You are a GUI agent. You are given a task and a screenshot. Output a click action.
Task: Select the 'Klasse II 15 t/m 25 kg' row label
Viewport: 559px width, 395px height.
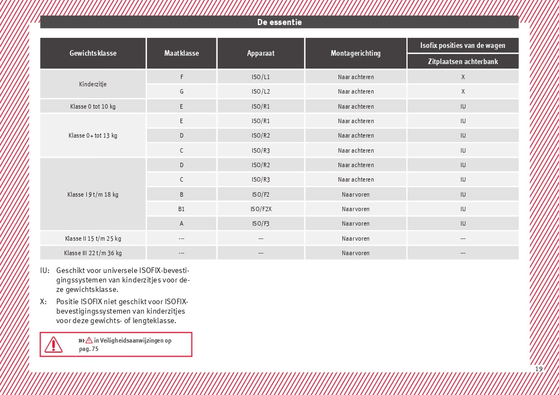(93, 238)
